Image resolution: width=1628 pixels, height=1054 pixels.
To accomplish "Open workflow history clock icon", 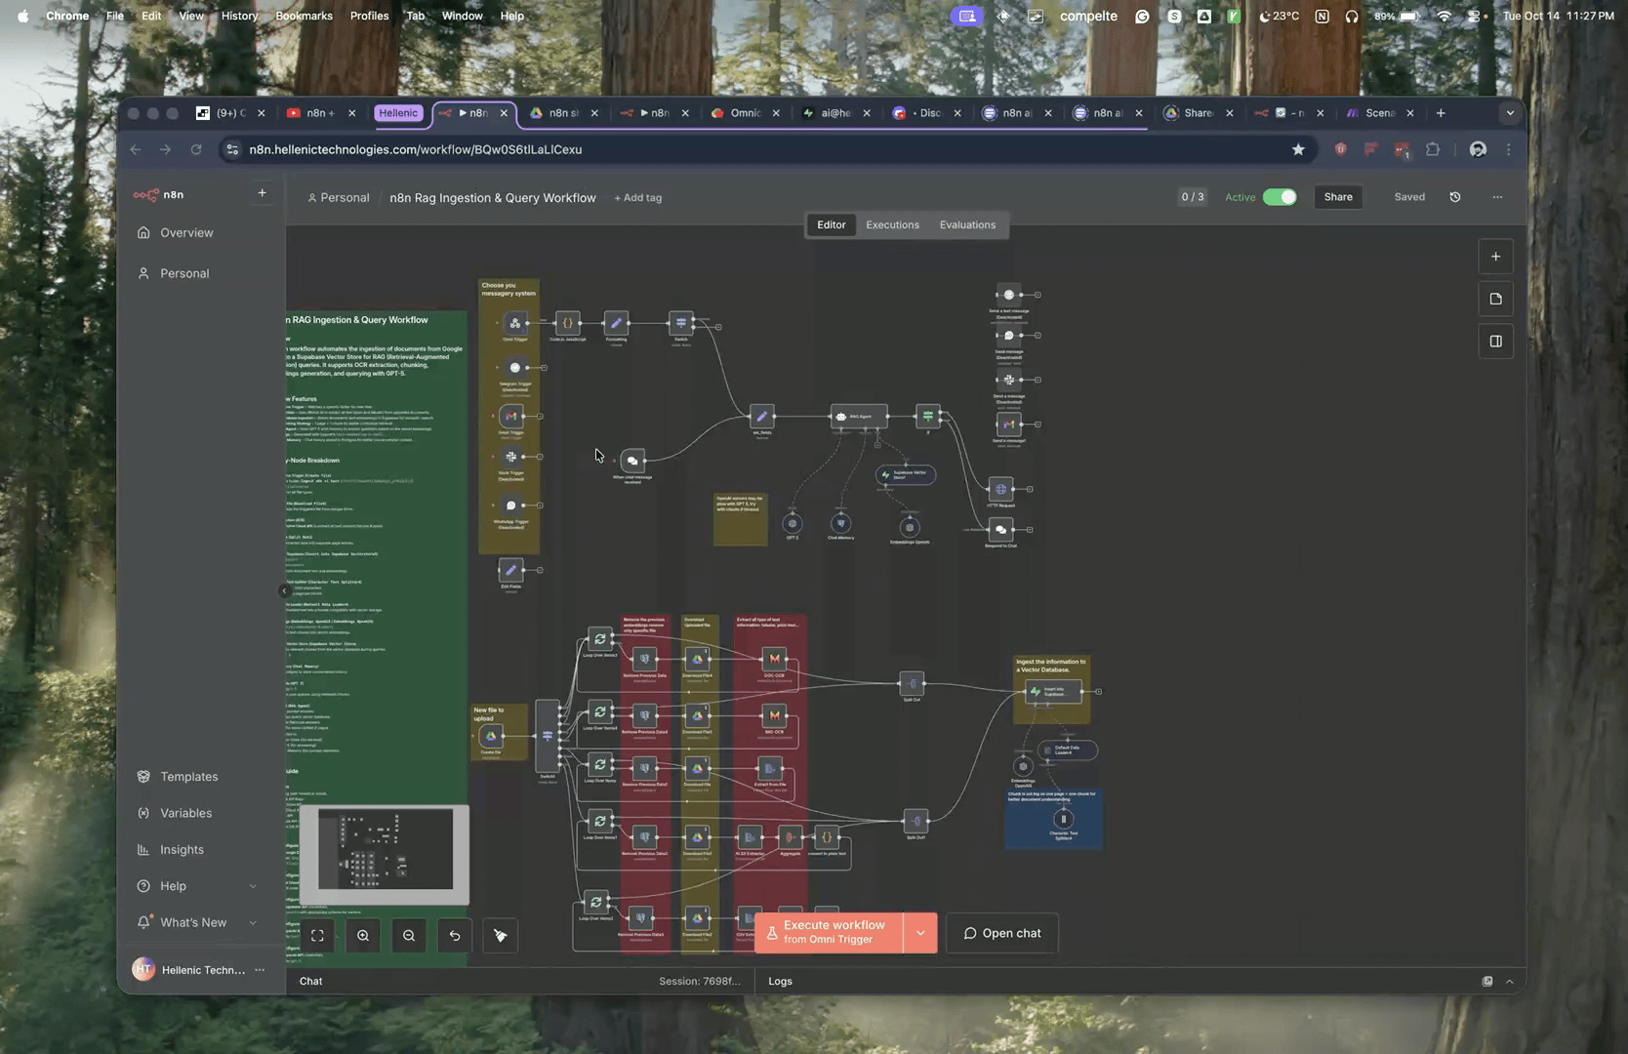I will [1455, 197].
